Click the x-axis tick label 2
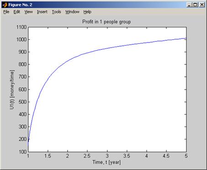This screenshot has height=170, width=207. tap(68, 156)
